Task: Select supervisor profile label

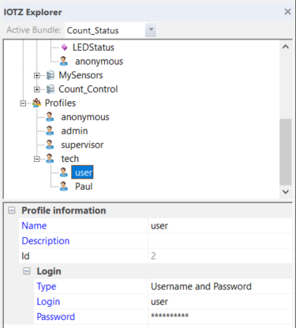Action: [x=82, y=145]
